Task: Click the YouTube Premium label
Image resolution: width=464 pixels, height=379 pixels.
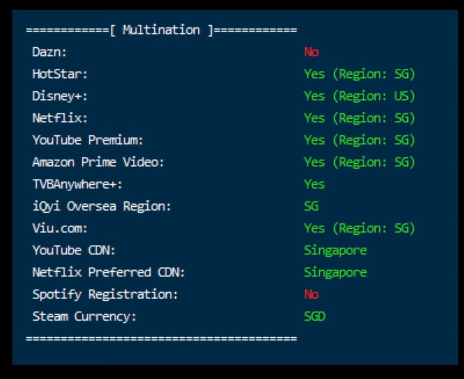Action: (88, 140)
